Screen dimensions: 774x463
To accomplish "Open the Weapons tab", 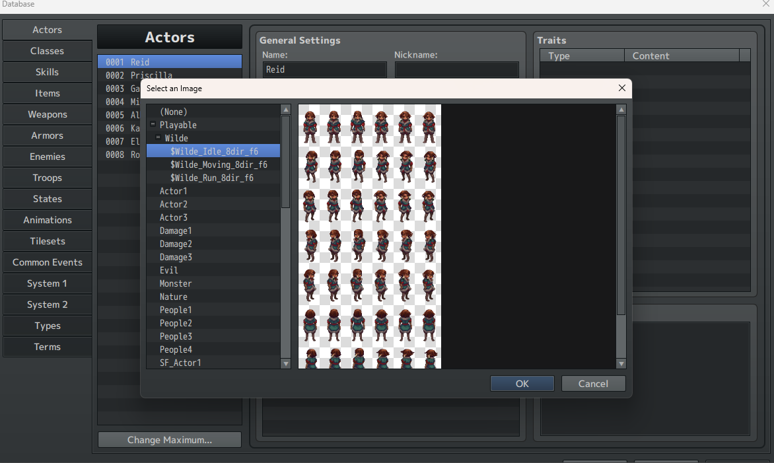I will (48, 114).
